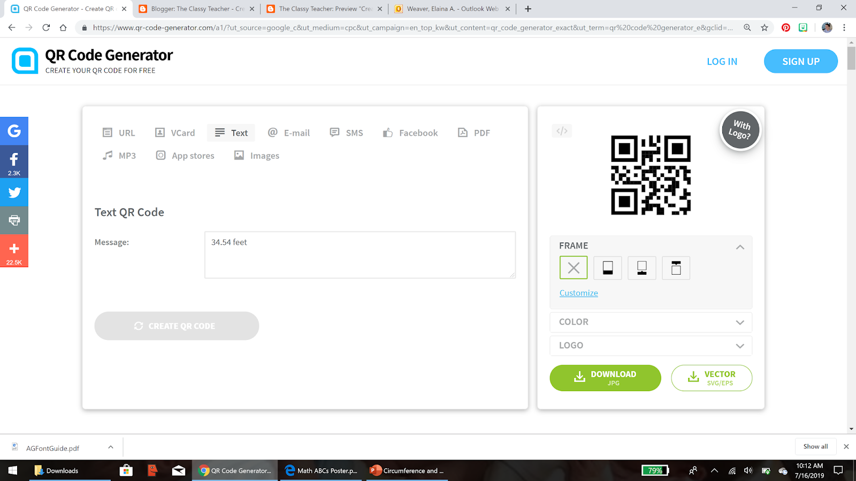The width and height of the screenshot is (856, 481).
Task: Choose the SMS QR code type
Action: tap(347, 133)
